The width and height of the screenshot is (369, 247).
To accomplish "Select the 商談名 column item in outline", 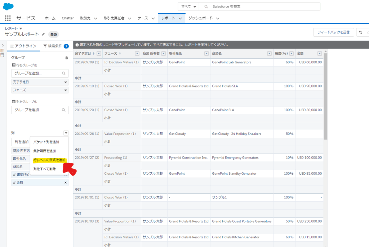I will 21,167.
